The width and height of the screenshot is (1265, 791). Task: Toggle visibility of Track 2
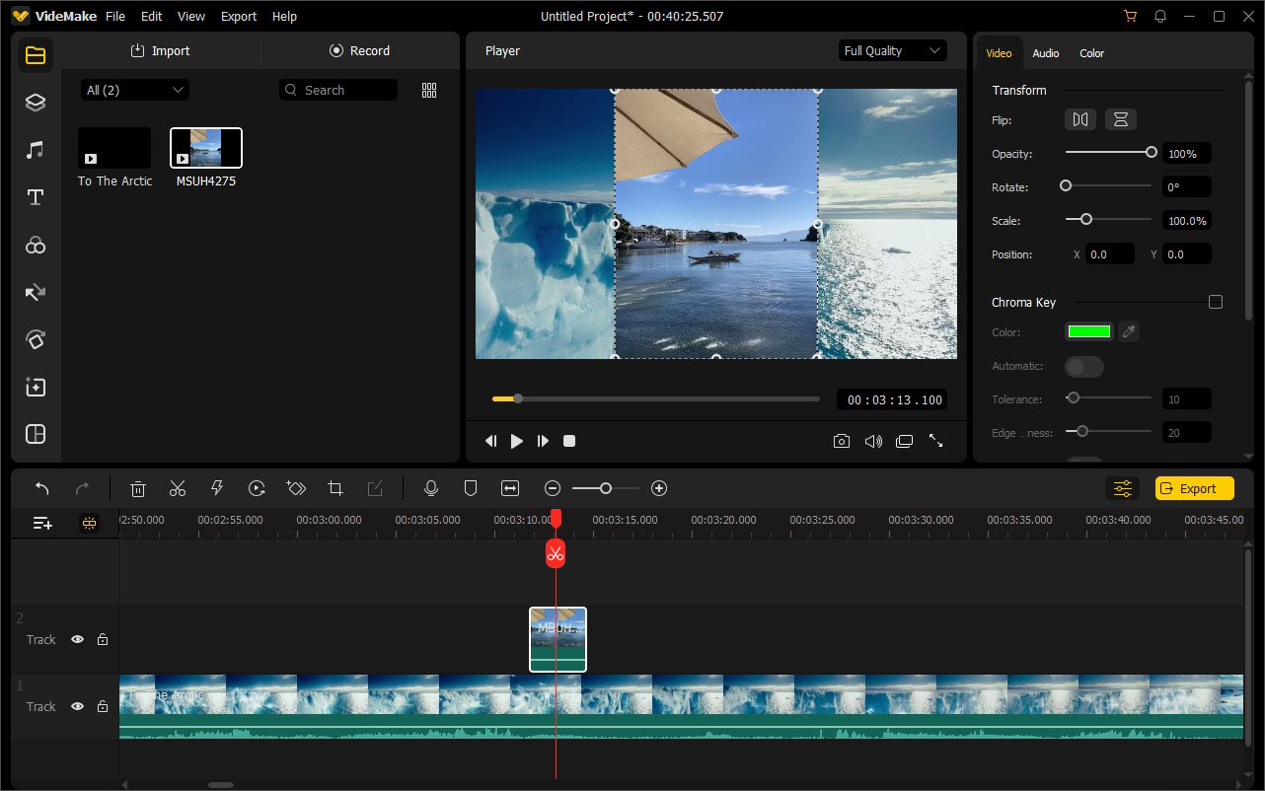tap(77, 639)
